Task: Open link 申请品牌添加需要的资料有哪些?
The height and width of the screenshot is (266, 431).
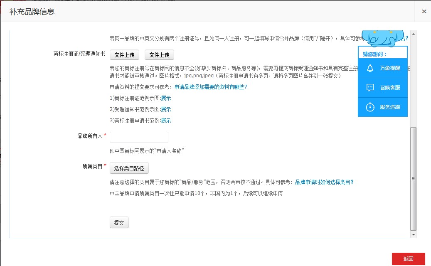Action: (211, 87)
